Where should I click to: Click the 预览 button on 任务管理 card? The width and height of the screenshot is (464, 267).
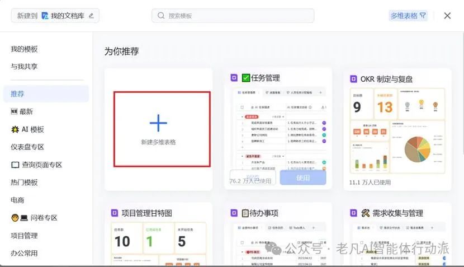pos(253,177)
